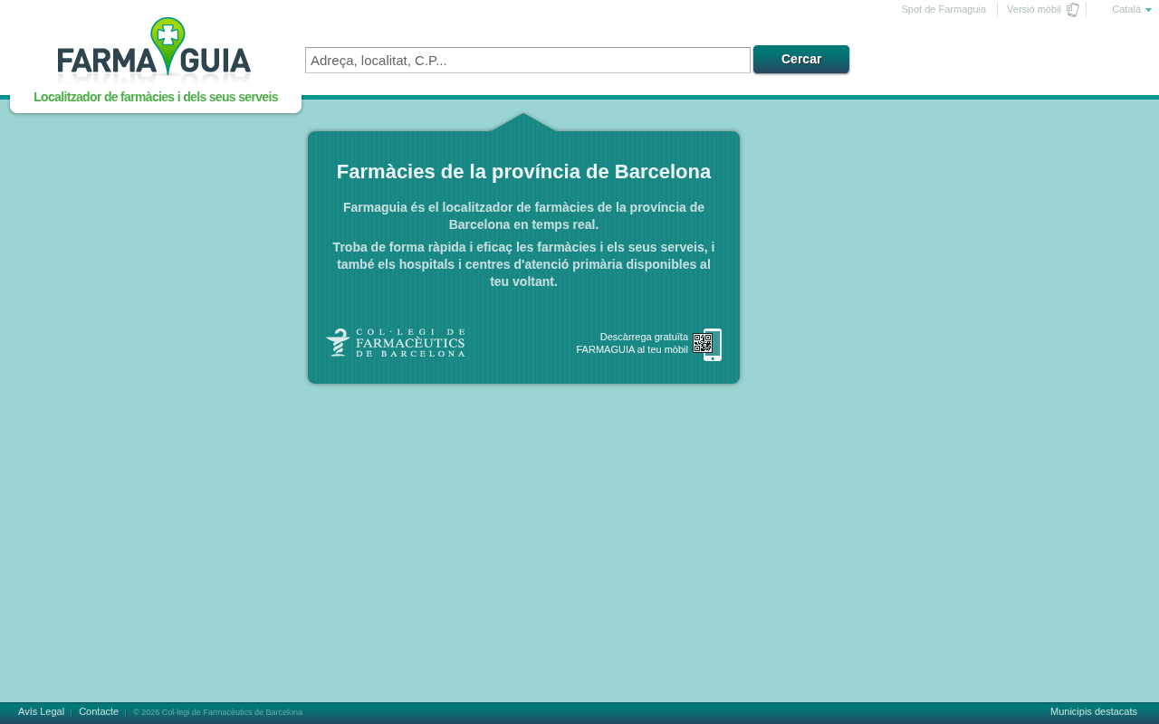
Task: Click the paragraph starting Troba de forma ràpida
Action: (x=523, y=264)
